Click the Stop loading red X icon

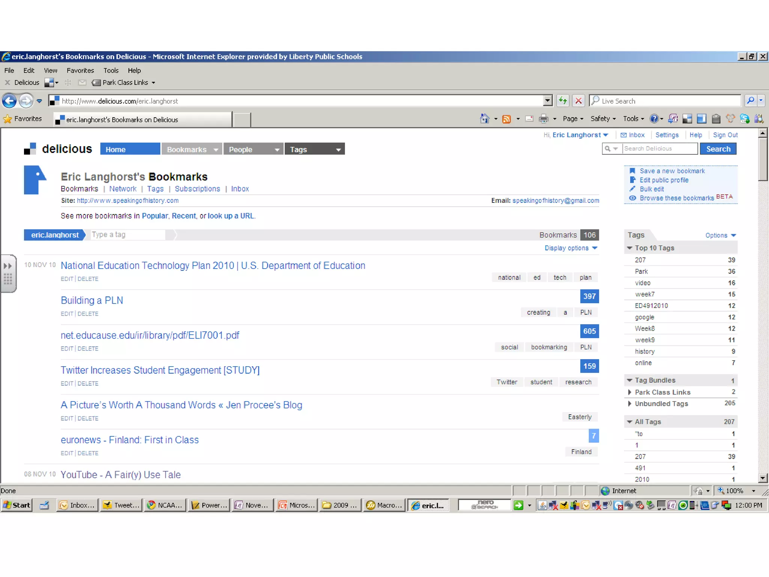click(579, 101)
